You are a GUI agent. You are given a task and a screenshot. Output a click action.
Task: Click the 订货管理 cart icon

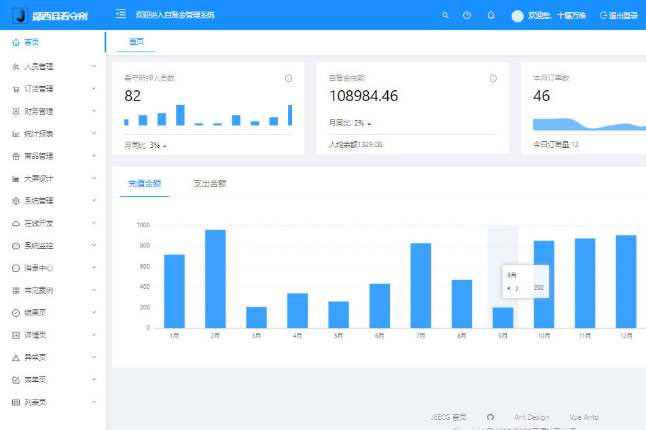pos(16,89)
